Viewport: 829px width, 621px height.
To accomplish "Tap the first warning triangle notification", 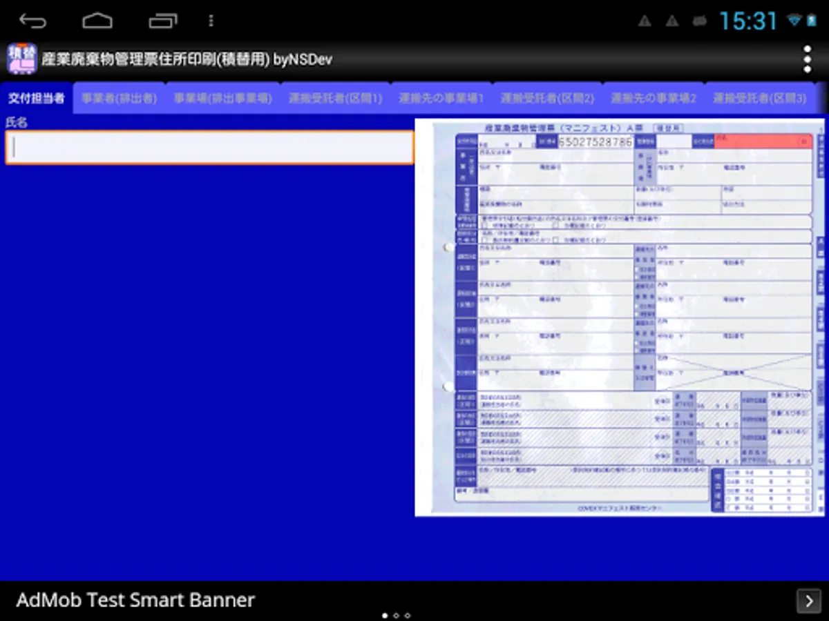I will 645,21.
